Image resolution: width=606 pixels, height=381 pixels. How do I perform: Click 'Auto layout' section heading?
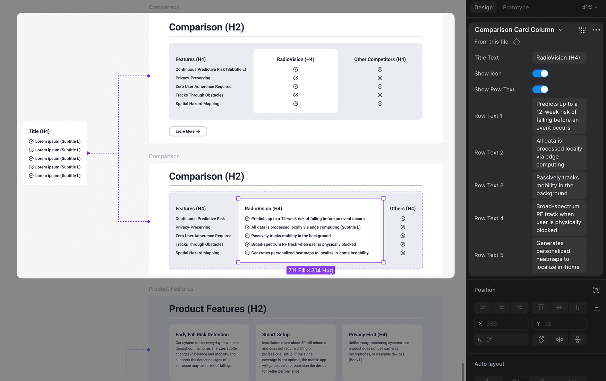[489, 364]
